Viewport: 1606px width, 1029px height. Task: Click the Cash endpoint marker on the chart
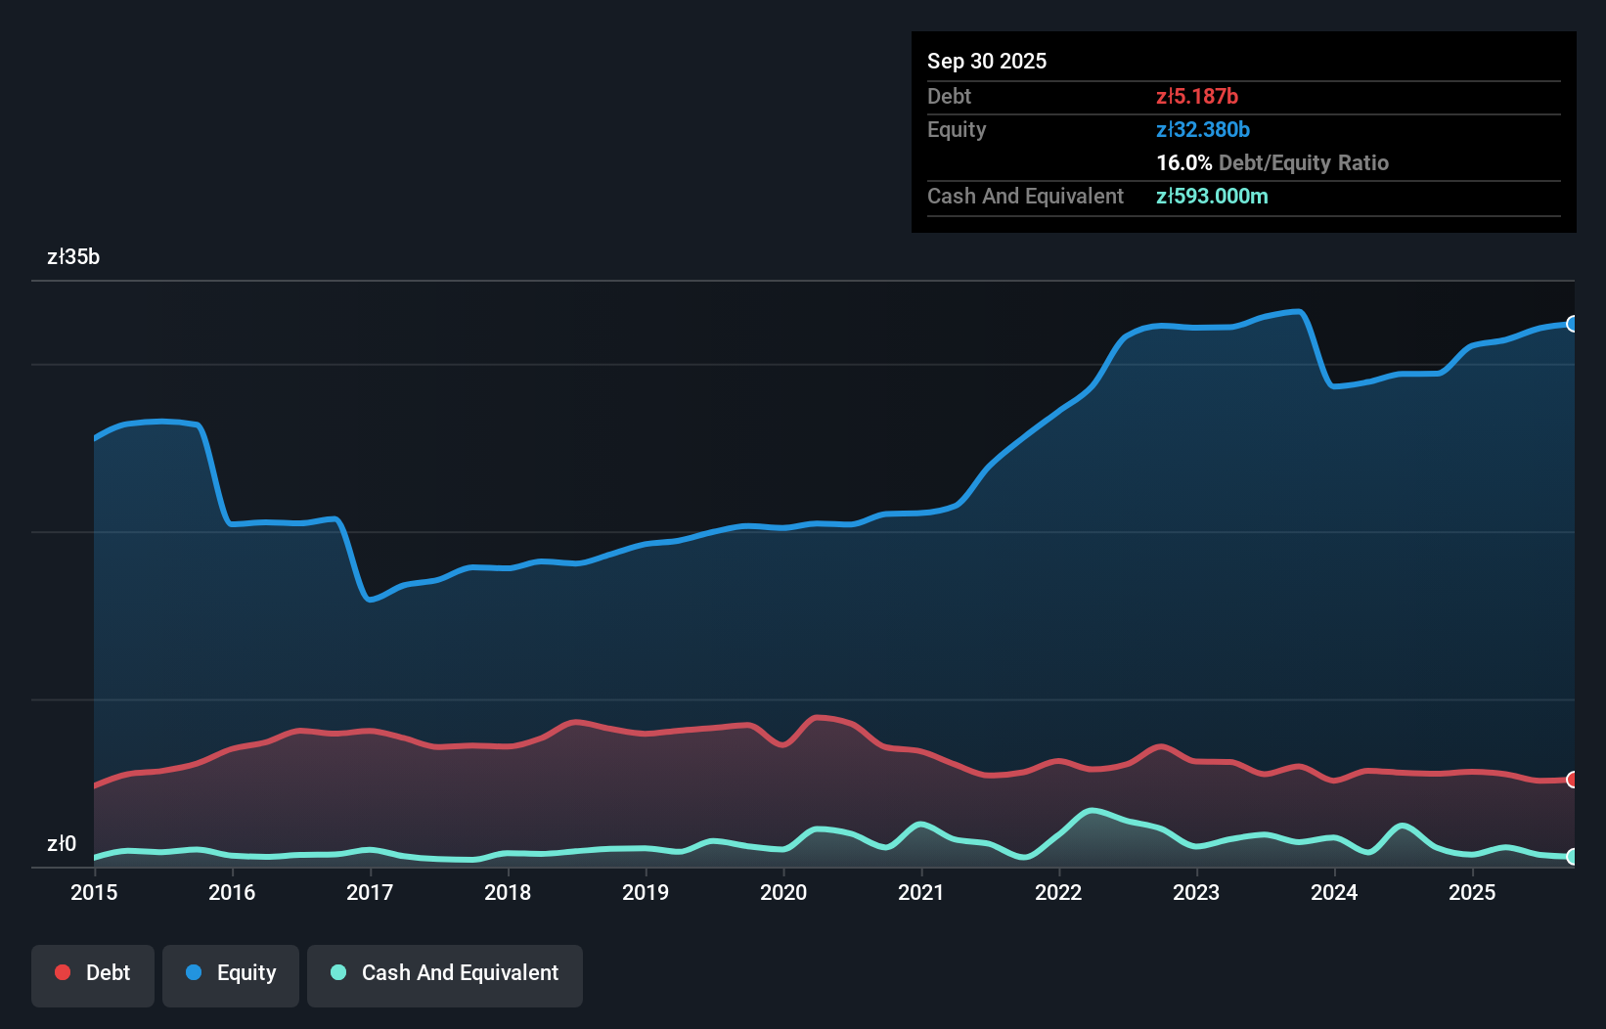pyautogui.click(x=1571, y=856)
